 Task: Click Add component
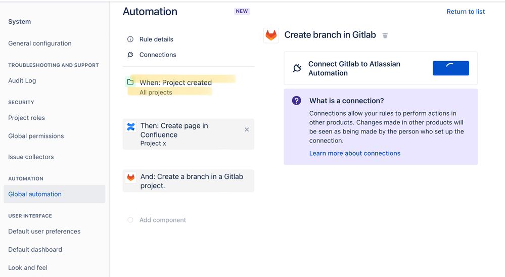pyautogui.click(x=163, y=220)
